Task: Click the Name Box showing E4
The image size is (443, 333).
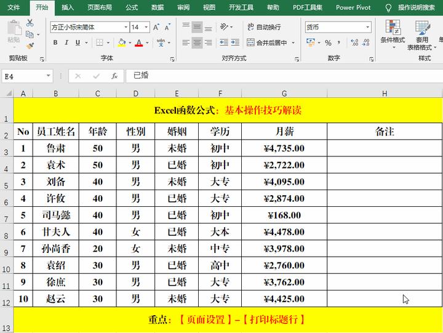Action: tap(24, 76)
